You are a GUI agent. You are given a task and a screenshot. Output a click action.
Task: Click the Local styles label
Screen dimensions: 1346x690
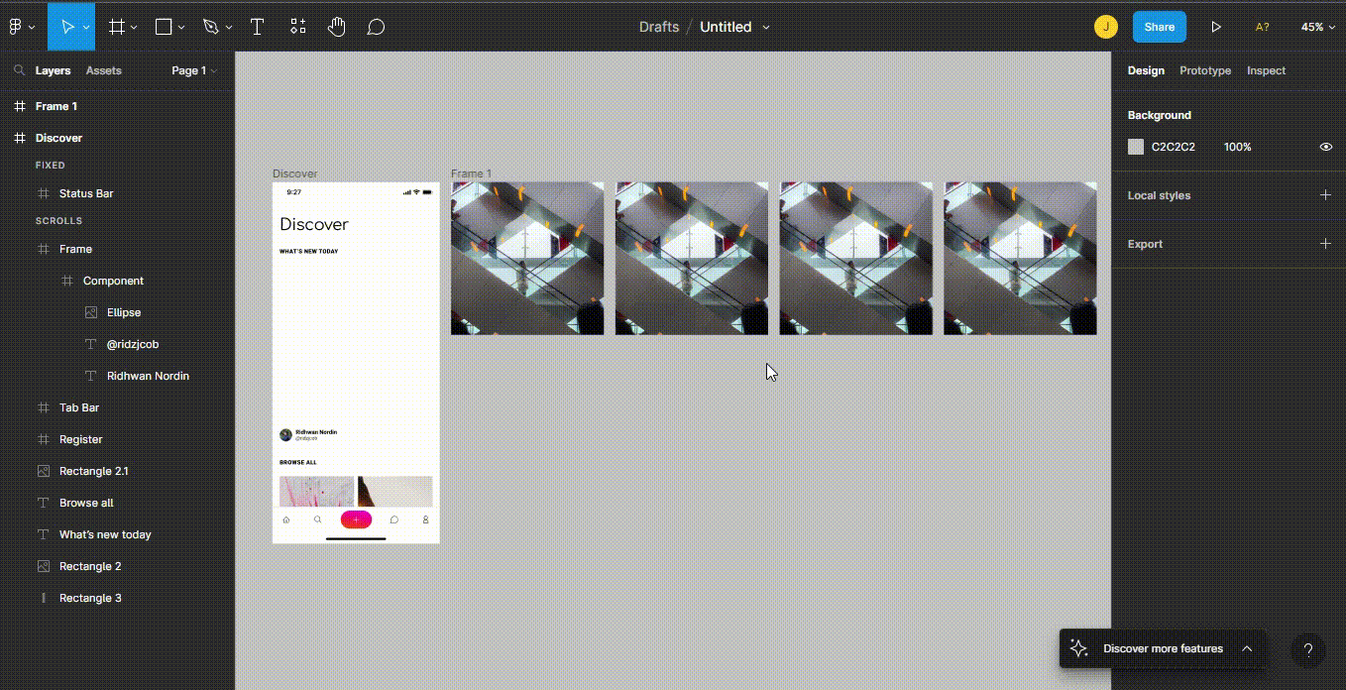pyautogui.click(x=1159, y=195)
